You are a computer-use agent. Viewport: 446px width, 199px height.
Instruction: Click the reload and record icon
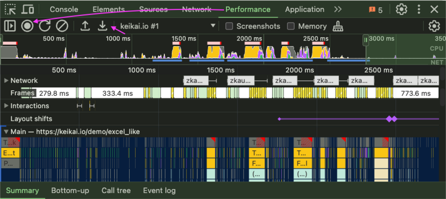click(45, 26)
